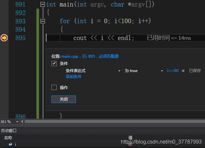This screenshot has height=148, width=205.
Task: Click line number 893
Action: click(x=21, y=21)
